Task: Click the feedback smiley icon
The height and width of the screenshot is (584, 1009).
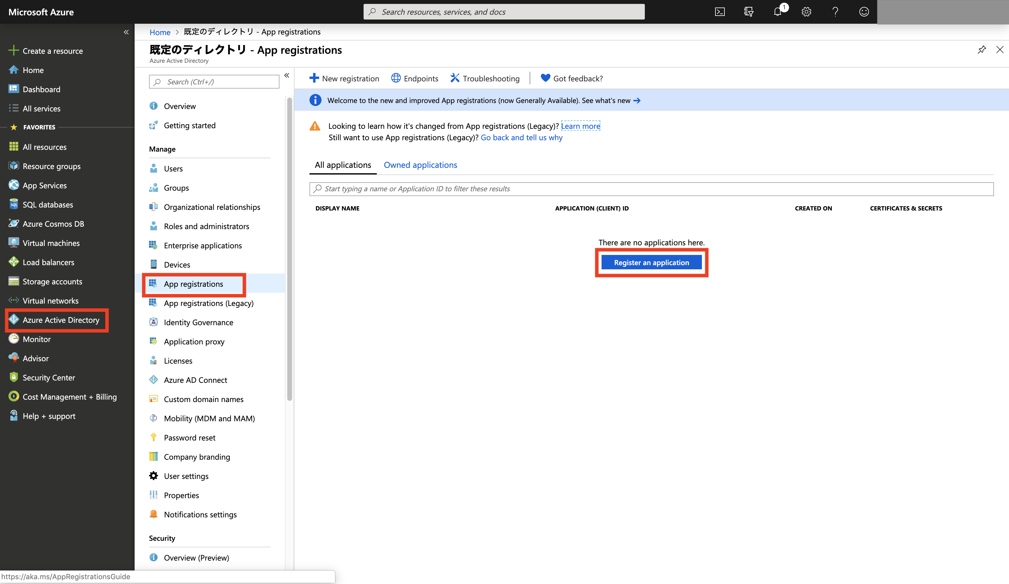Action: [x=864, y=12]
